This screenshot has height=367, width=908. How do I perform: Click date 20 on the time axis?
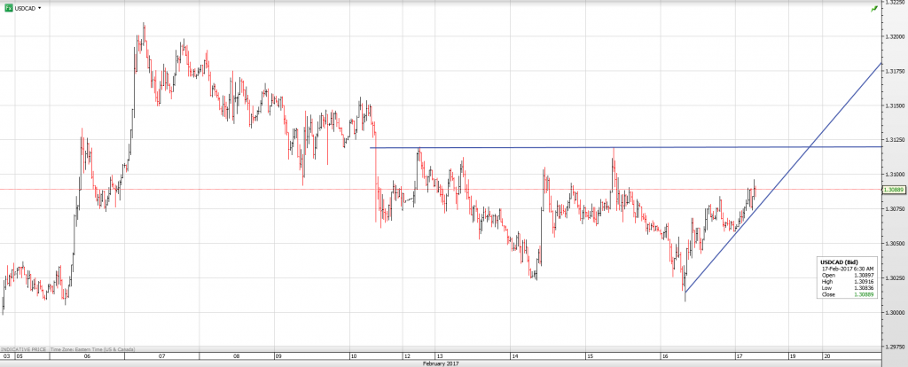(x=826, y=355)
